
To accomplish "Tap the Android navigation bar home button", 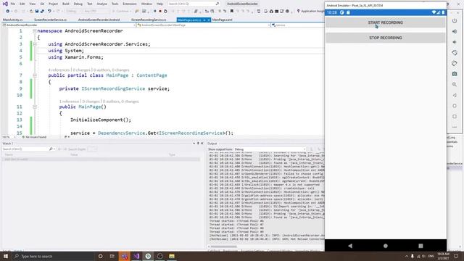I will [385, 246].
